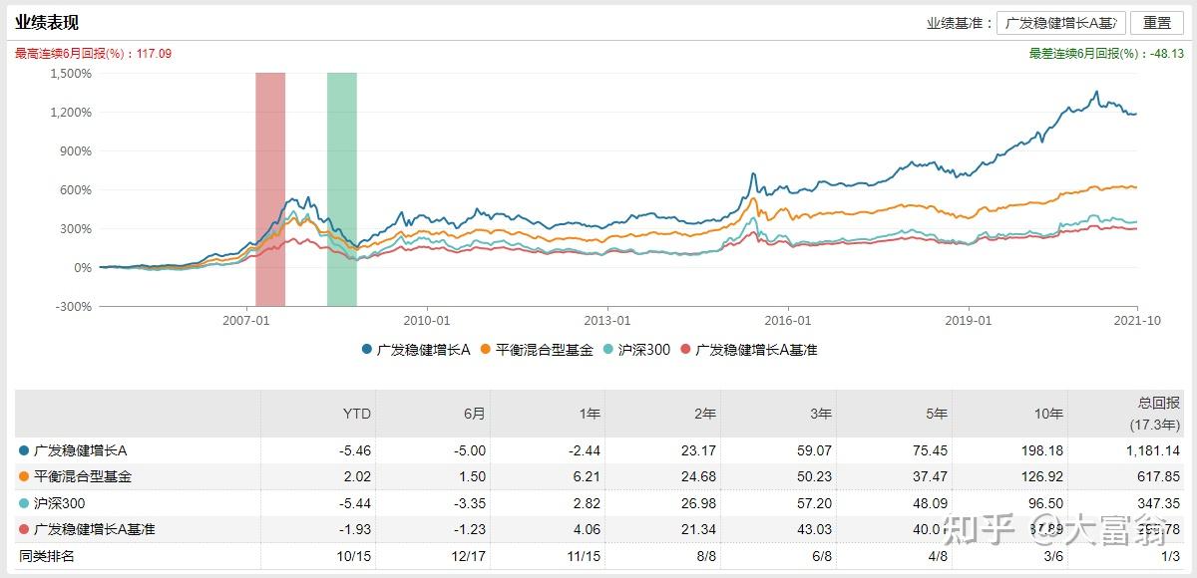This screenshot has width=1197, height=578.
Task: Click the blue dot beside 广发稳健增长A row
Action: pos(24,450)
